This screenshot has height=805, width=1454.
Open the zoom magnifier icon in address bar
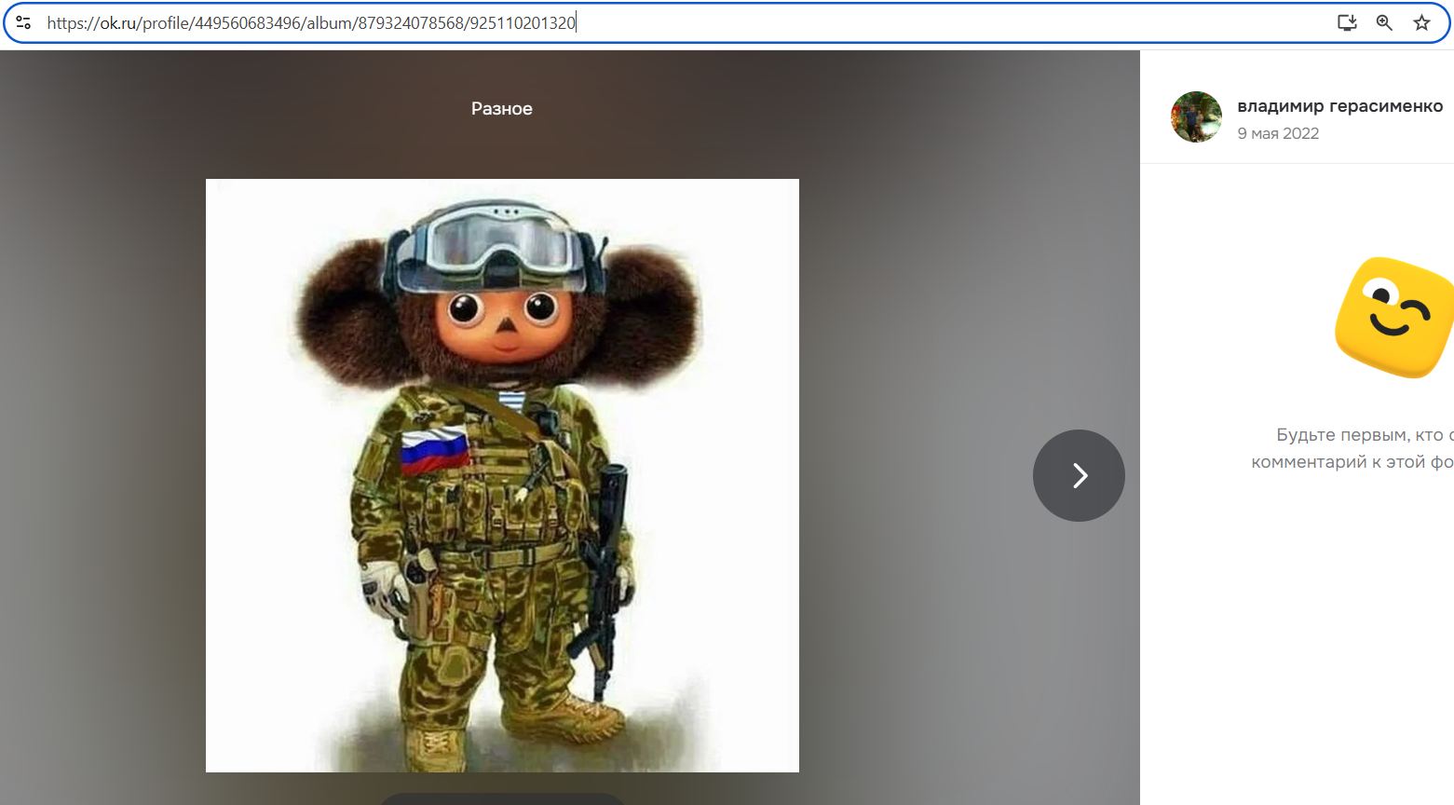pos(1384,22)
